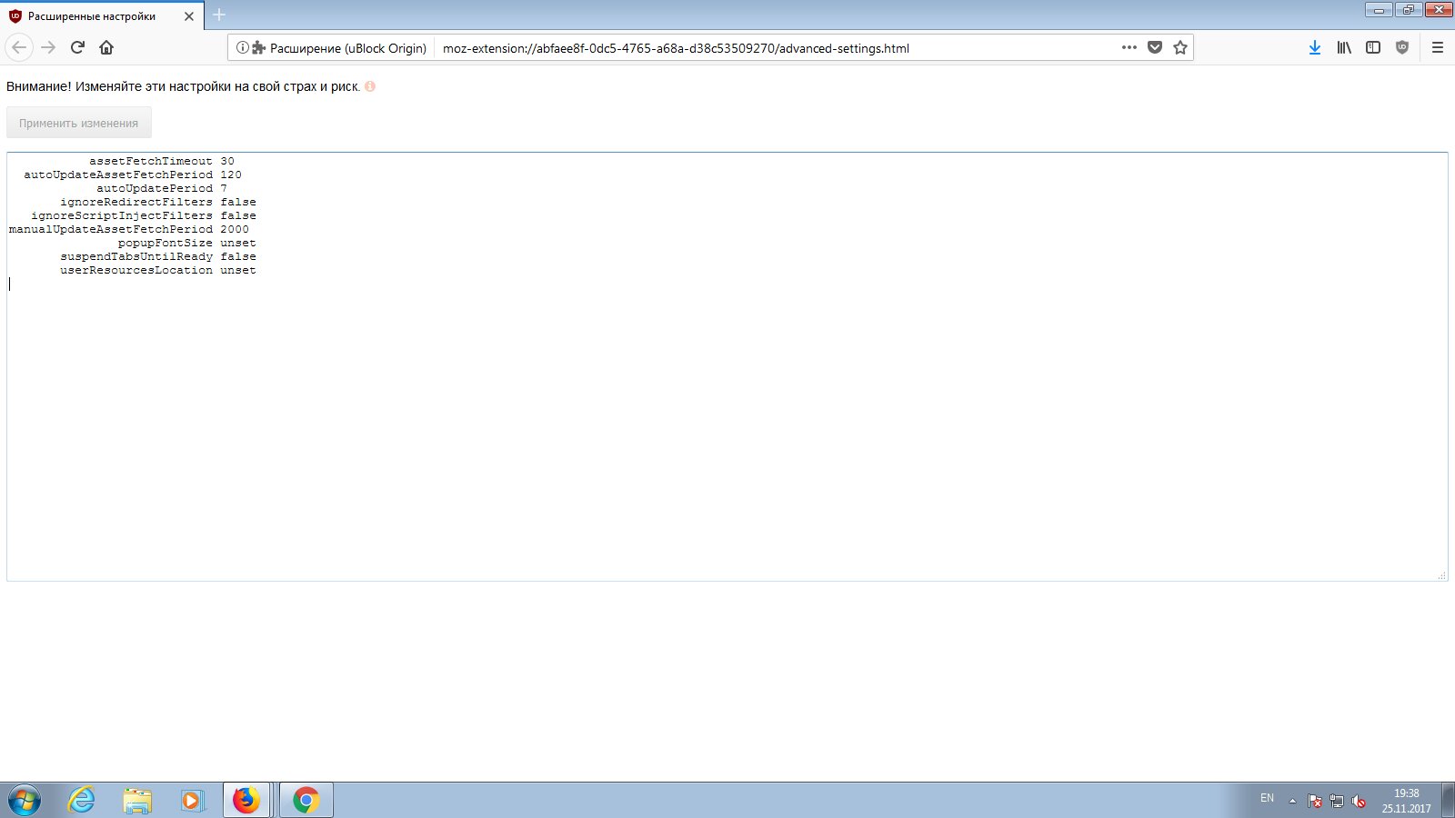Screen dimensions: 1455x818
Task: Click the Show desktop strip
Action: 1448,800
